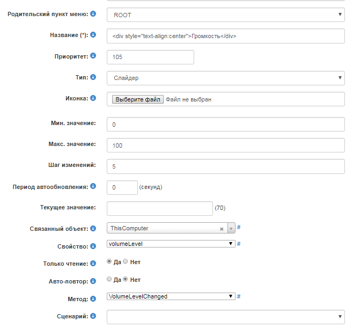Image resolution: width=353 pixels, height=328 pixels.
Task: Click info icon next to Связанный объект
Action: pos(93,228)
